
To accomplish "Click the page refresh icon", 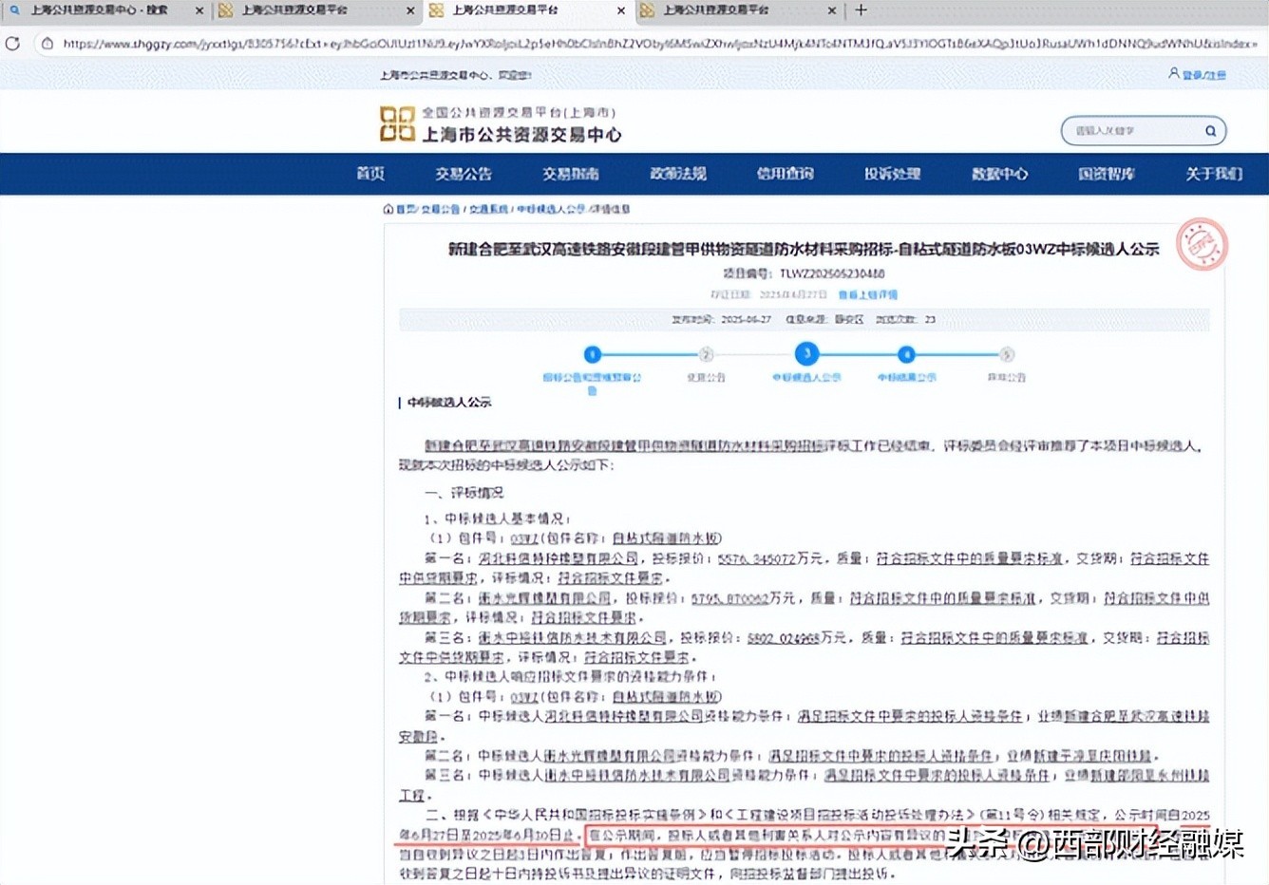I will [12, 43].
